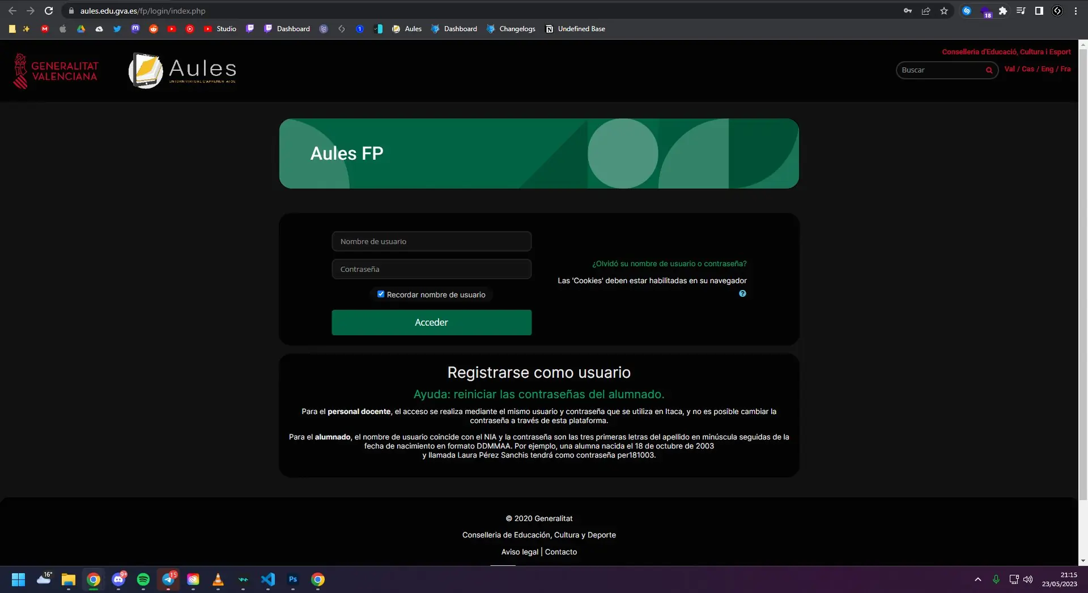Open VLC media player from the taskbar
This screenshot has width=1088, height=593.
pos(218,579)
